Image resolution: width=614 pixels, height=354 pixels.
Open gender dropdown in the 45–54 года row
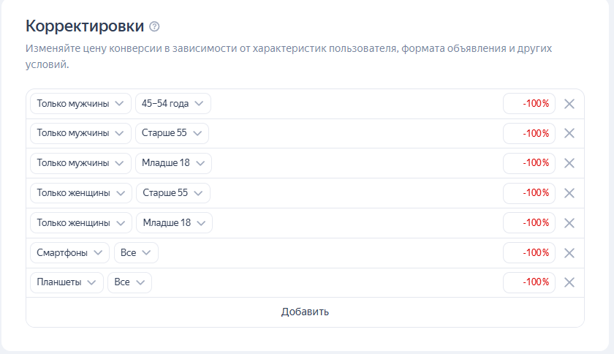(x=80, y=104)
